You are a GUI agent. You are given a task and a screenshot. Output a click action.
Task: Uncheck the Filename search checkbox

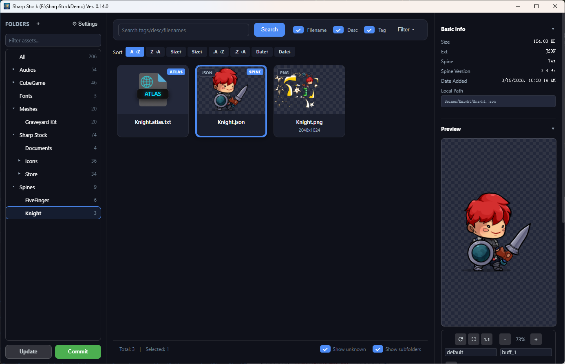click(x=298, y=30)
